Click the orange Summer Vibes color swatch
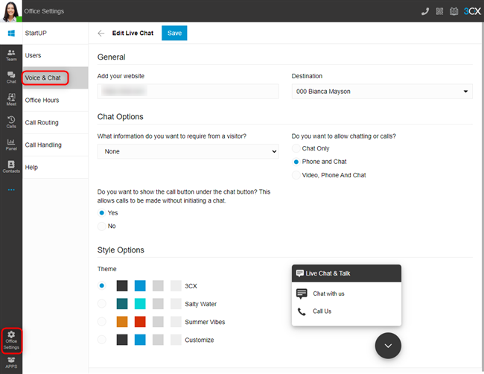 pyautogui.click(x=122, y=322)
